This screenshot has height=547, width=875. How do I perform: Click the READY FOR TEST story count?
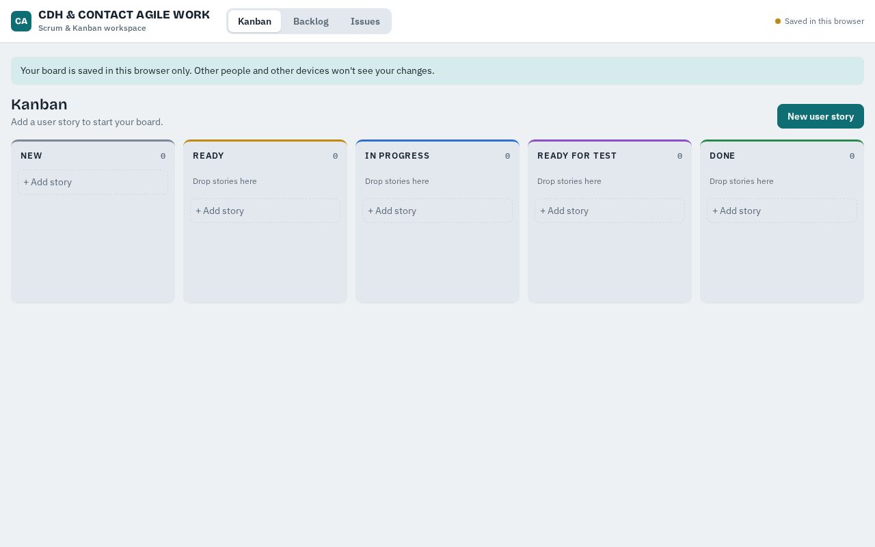point(679,156)
